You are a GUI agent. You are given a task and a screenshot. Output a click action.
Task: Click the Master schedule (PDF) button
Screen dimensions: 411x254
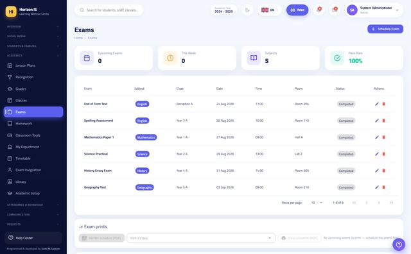point(101,238)
